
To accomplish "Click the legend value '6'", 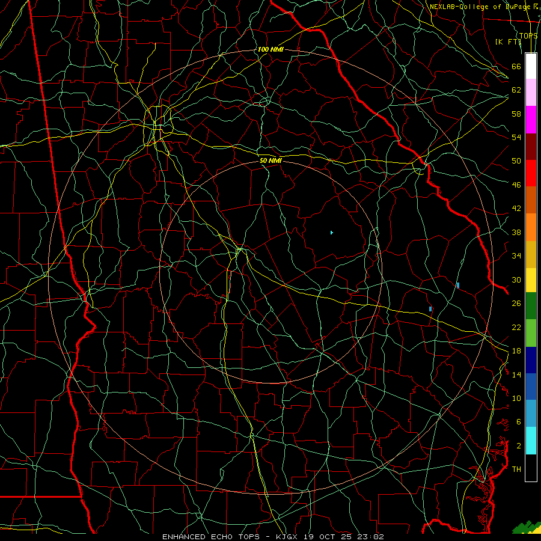I will coord(518,422).
